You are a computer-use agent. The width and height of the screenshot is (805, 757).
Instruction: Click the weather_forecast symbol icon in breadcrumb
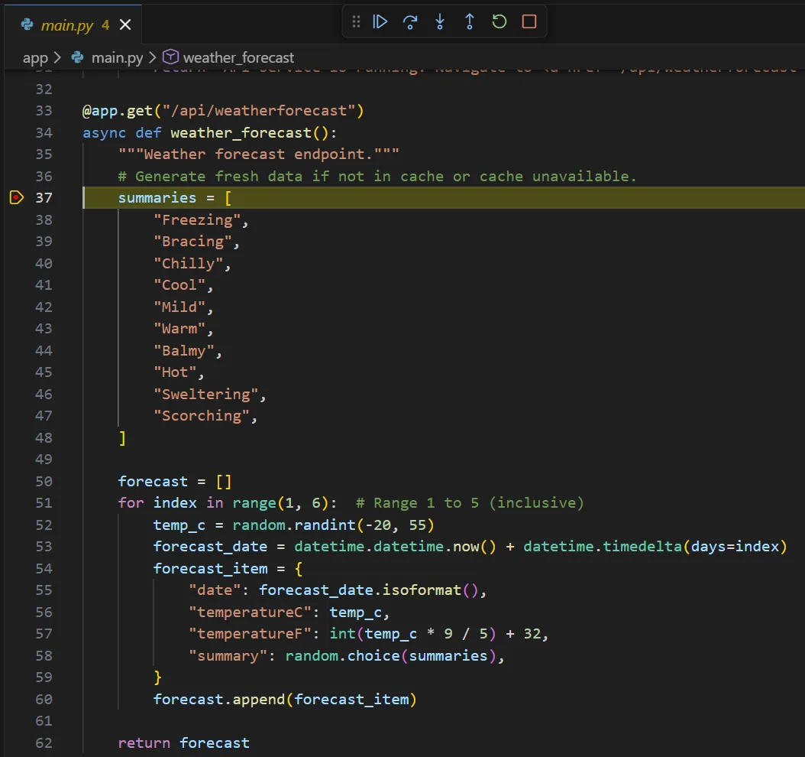pos(170,57)
